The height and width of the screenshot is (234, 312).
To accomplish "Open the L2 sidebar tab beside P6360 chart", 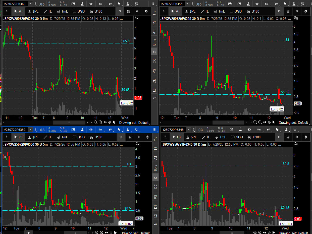I will [154, 90].
